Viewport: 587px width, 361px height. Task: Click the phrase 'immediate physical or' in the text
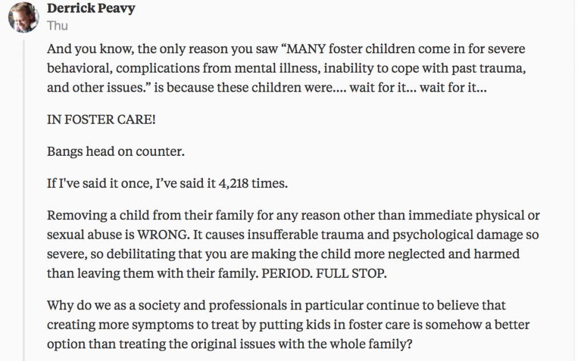[474, 215]
